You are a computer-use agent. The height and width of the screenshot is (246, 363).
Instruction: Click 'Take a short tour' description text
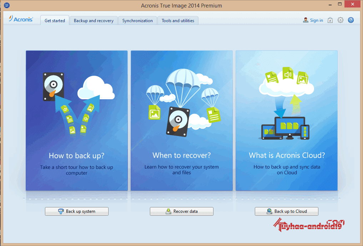[x=77, y=170]
